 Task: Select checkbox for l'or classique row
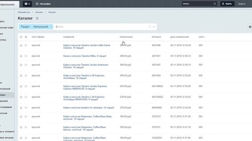(x=21, y=108)
